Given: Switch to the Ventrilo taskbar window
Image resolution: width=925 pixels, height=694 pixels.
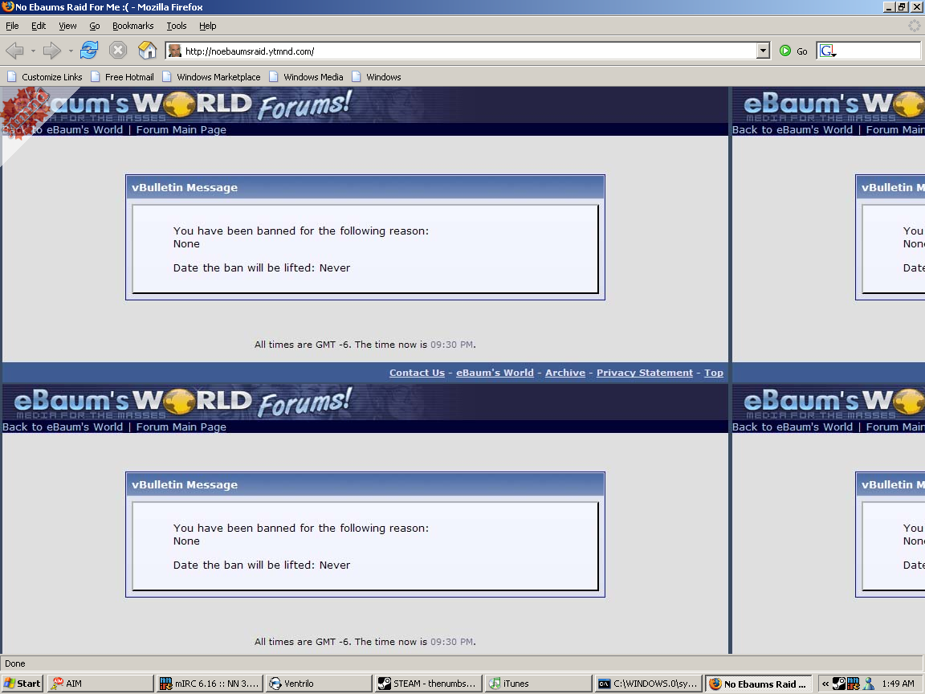Looking at the screenshot, I should [319, 684].
